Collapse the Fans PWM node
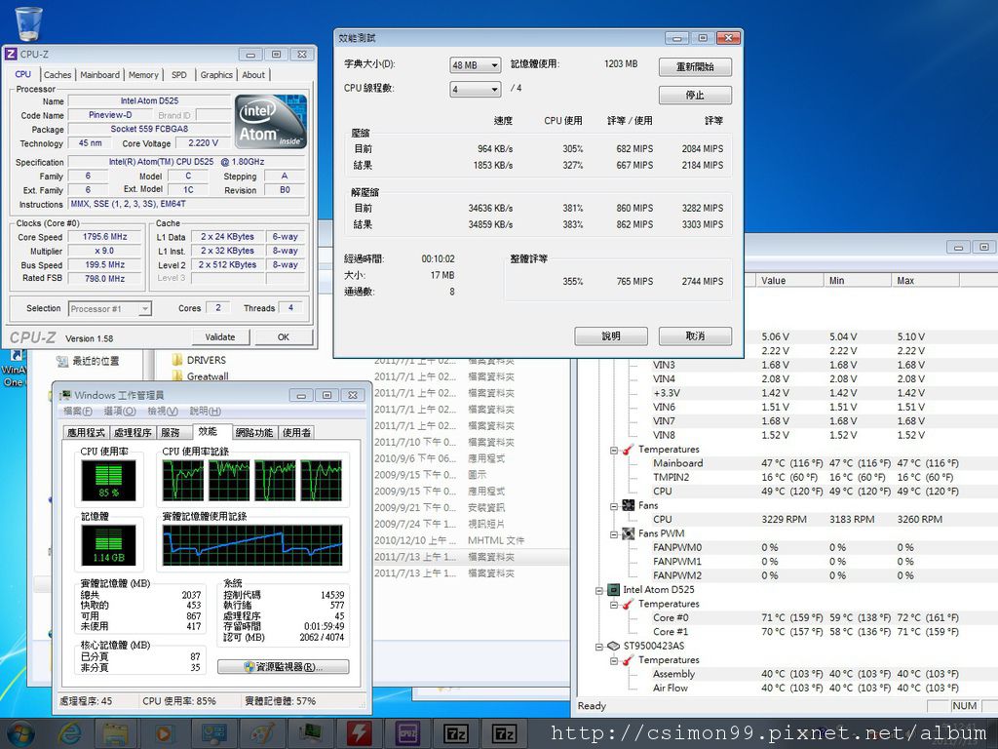998x749 pixels. 614,533
